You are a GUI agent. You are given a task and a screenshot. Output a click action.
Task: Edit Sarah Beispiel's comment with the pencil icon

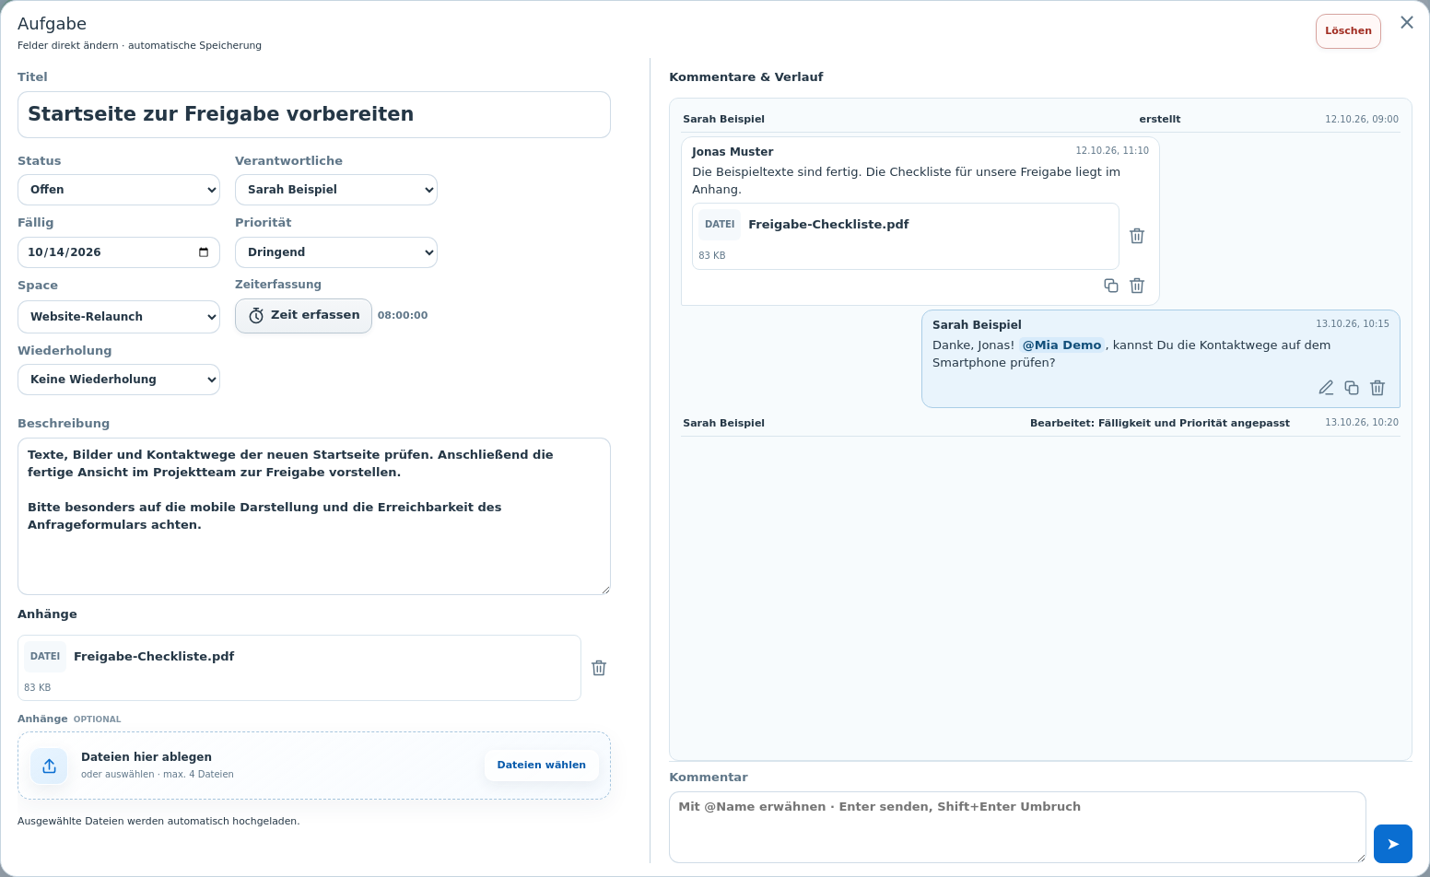1326,388
